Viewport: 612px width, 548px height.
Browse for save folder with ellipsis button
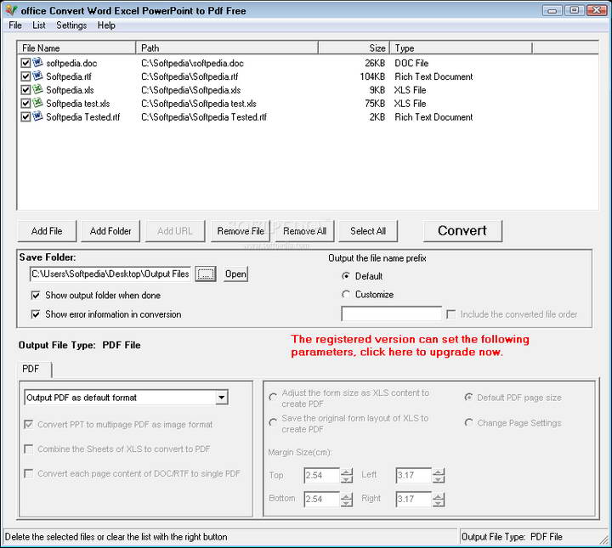[206, 274]
